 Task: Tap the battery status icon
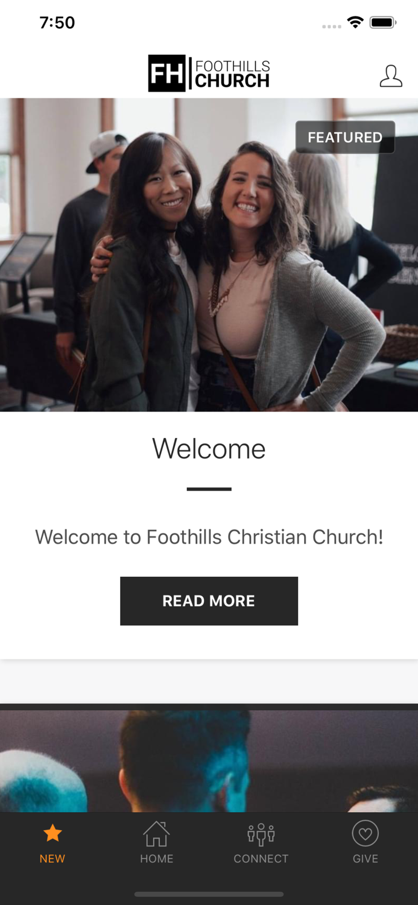coord(383,23)
